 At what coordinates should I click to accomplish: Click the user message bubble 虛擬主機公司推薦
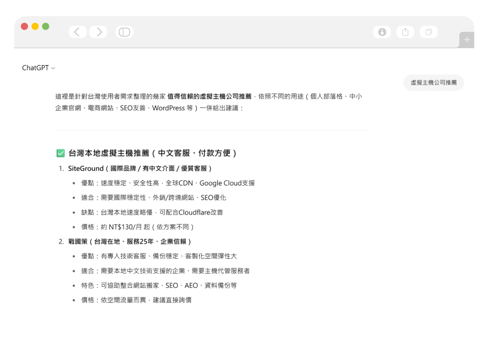coord(434,83)
